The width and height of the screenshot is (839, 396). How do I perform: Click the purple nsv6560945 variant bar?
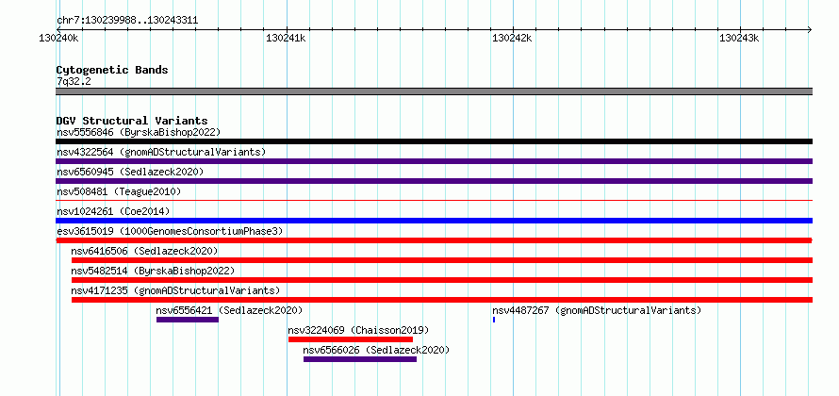434,181
